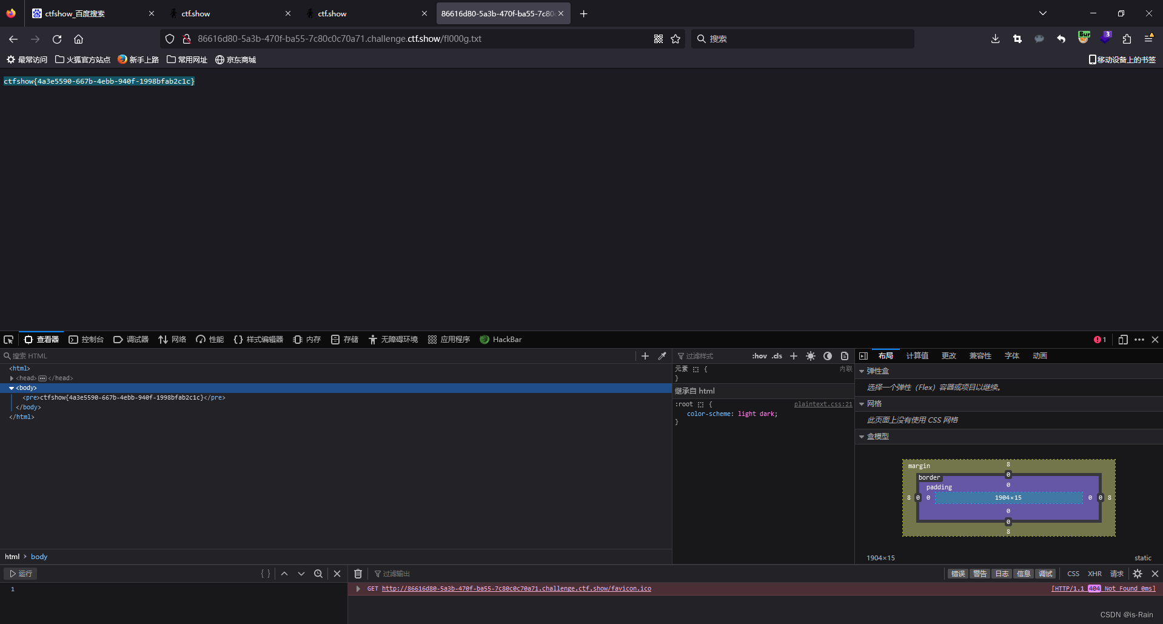
Task: Clear console output with the trash icon
Action: pos(358,574)
